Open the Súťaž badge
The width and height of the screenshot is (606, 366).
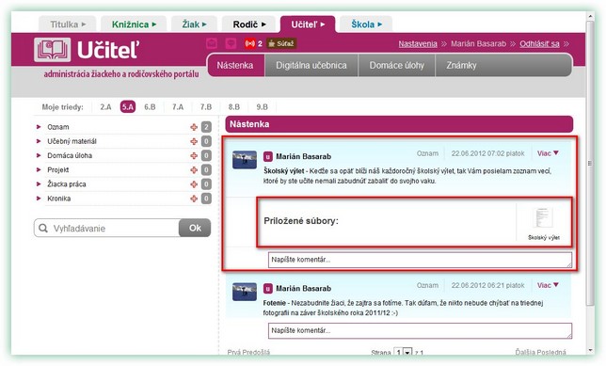click(x=281, y=43)
